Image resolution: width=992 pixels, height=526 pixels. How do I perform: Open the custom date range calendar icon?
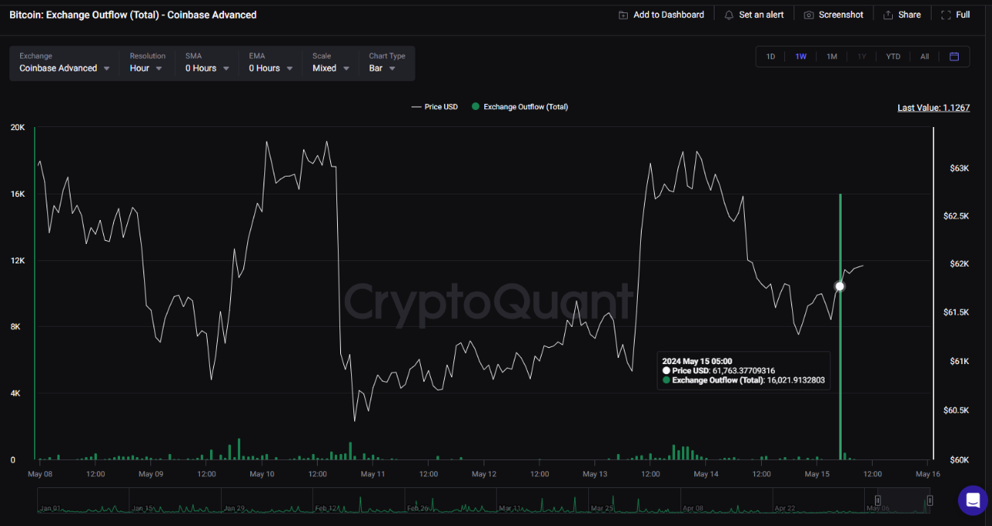pyautogui.click(x=954, y=56)
